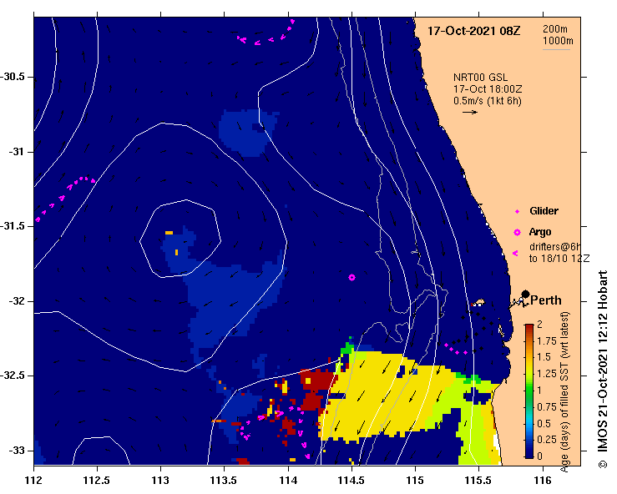Click the Glider legend diamond symbol

[517, 212]
